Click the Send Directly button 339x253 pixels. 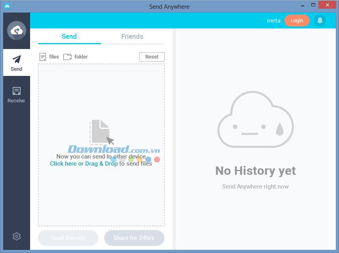click(x=68, y=238)
